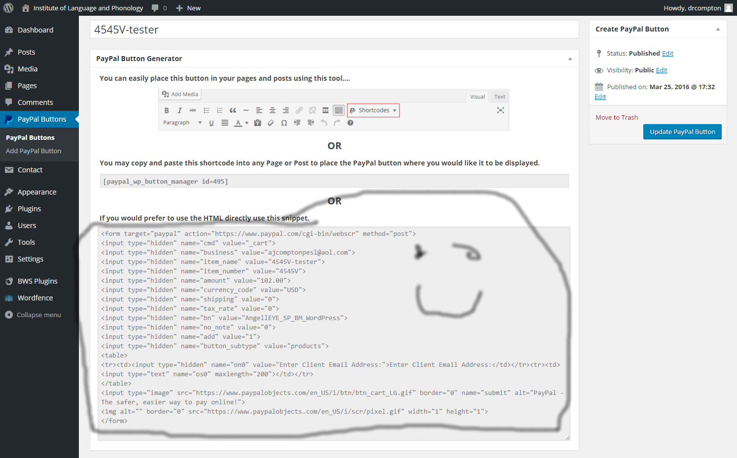Open Media library
737x458 pixels.
tap(28, 69)
